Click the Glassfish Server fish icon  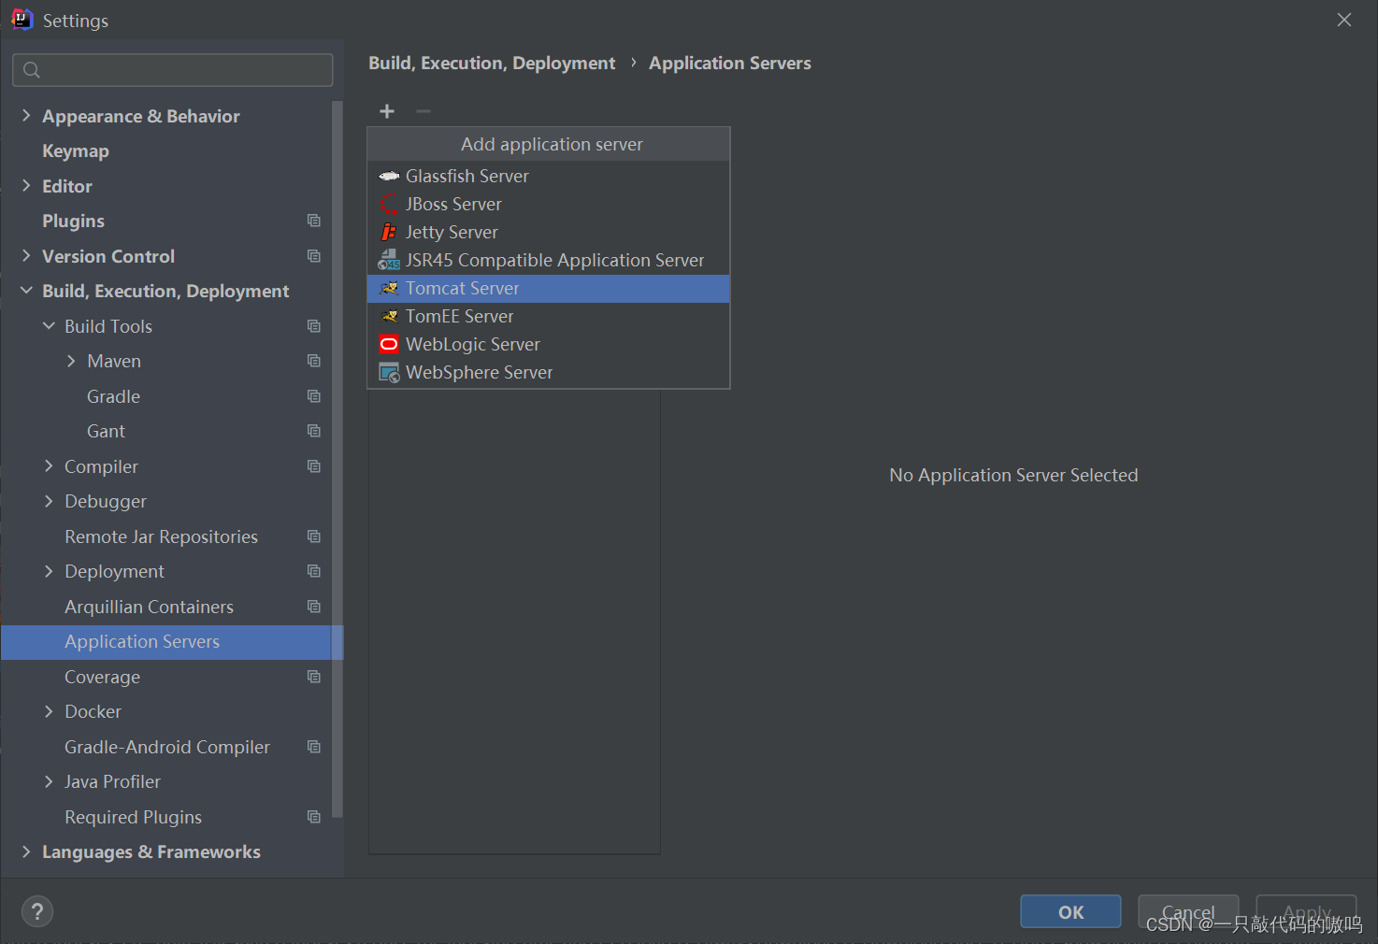pyautogui.click(x=389, y=176)
